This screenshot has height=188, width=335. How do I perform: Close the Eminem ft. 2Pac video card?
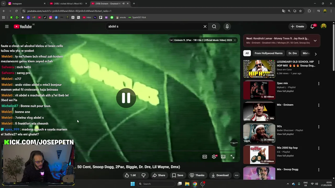(235, 40)
